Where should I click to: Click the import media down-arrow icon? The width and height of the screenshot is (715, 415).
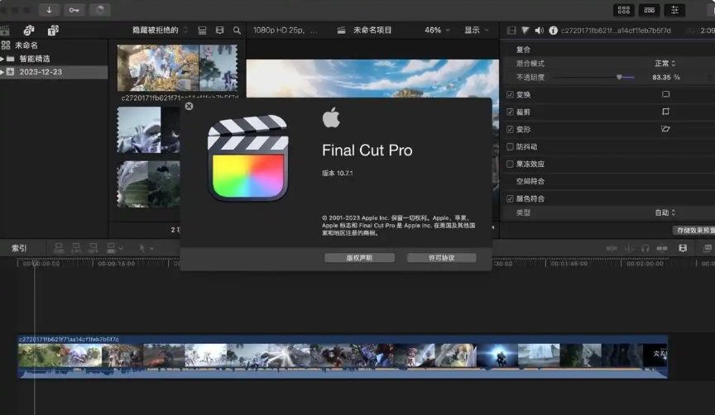pos(48,10)
